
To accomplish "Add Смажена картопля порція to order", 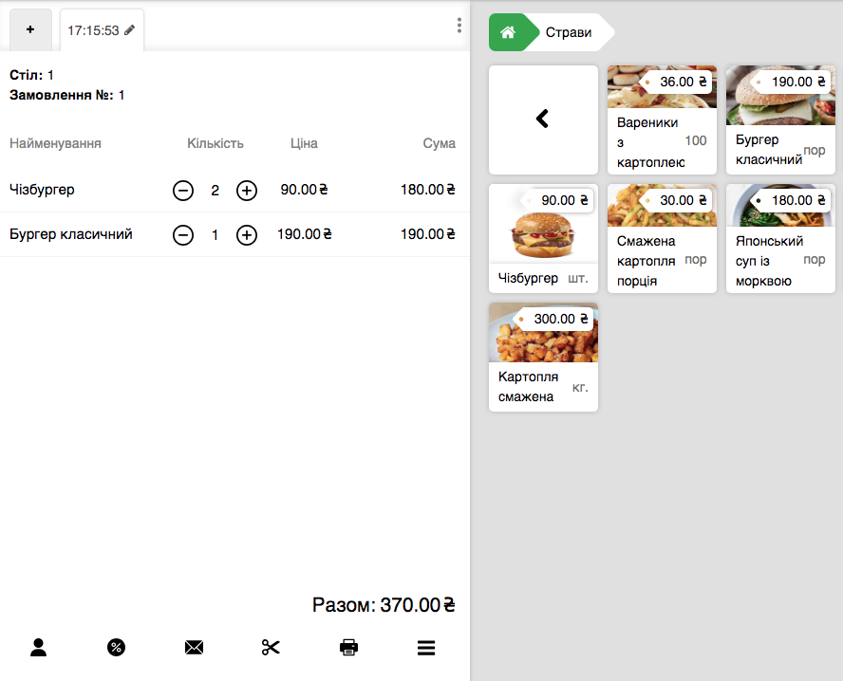I will 662,238.
